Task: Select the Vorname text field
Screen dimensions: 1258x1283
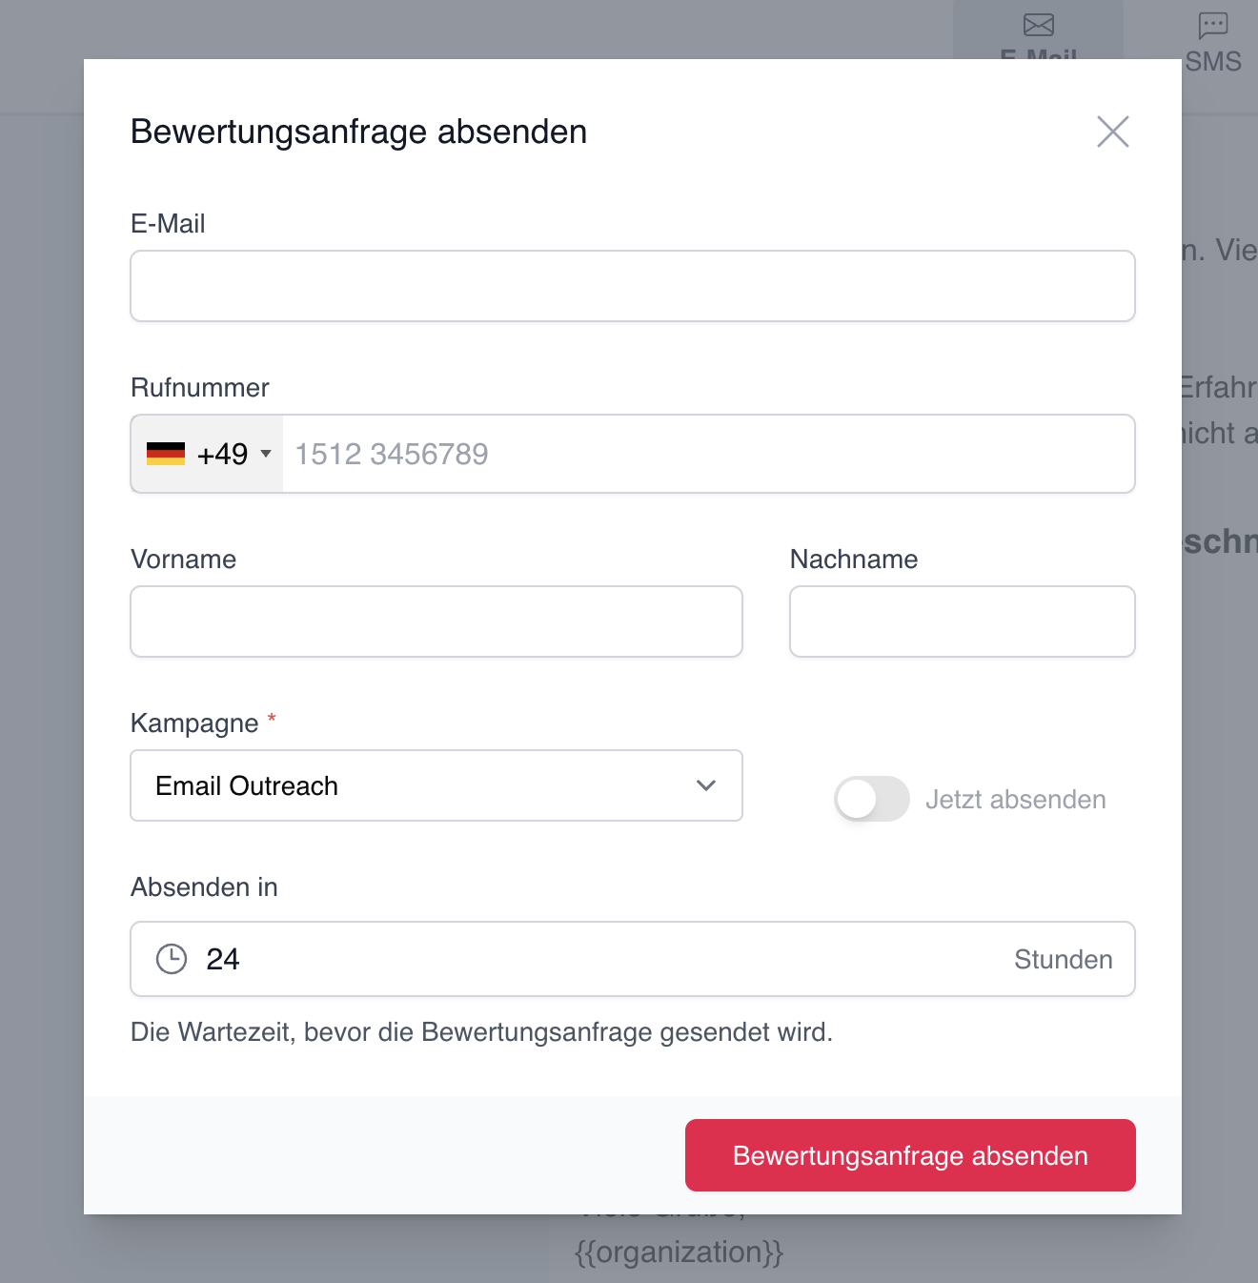Action: tap(436, 621)
